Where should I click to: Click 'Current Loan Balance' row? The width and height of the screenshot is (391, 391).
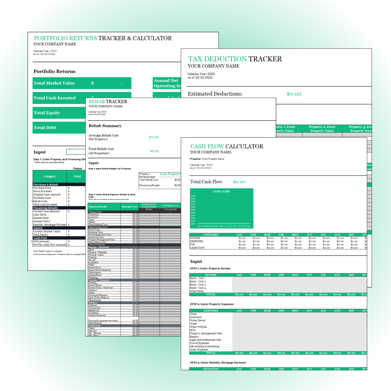pyautogui.click(x=59, y=211)
